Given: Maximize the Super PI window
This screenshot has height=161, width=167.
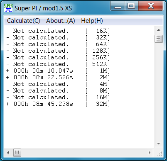Looking at the screenshot, I should point(131,6).
